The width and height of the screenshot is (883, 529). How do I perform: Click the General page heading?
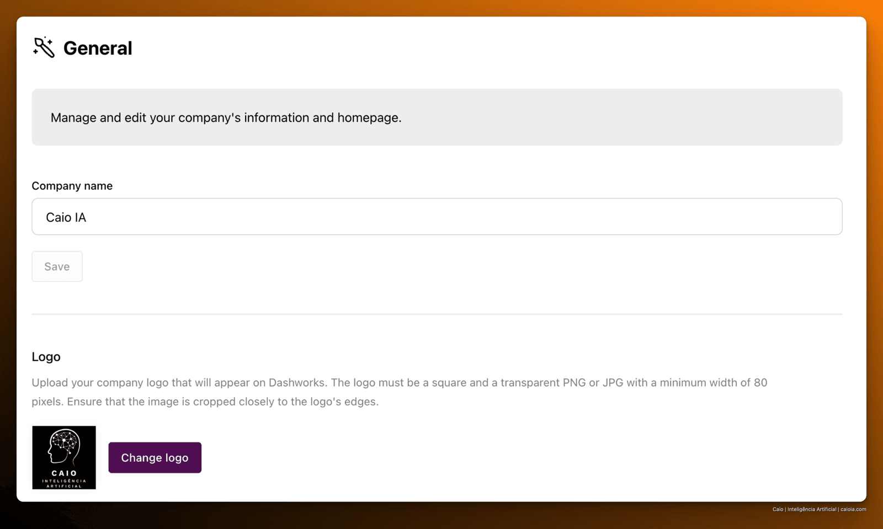point(98,48)
